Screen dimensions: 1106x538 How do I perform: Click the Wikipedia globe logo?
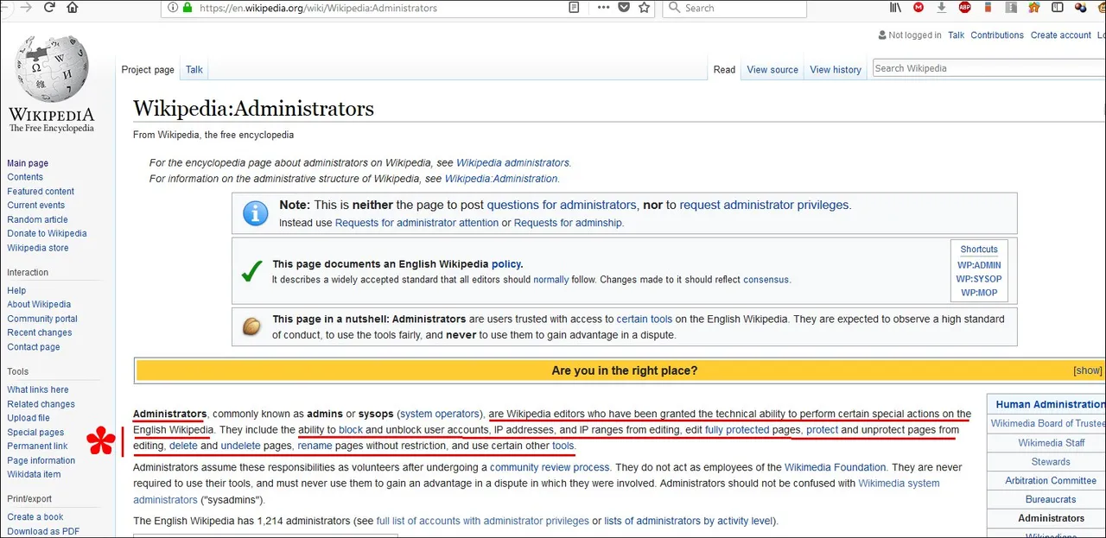[51, 69]
